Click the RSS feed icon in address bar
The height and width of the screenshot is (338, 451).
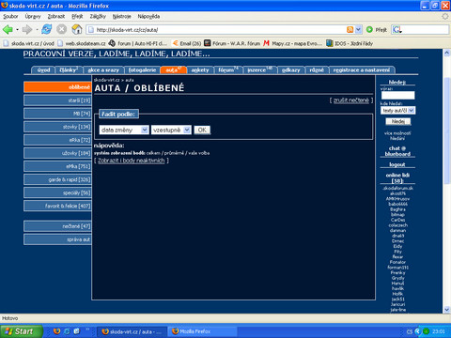350,29
